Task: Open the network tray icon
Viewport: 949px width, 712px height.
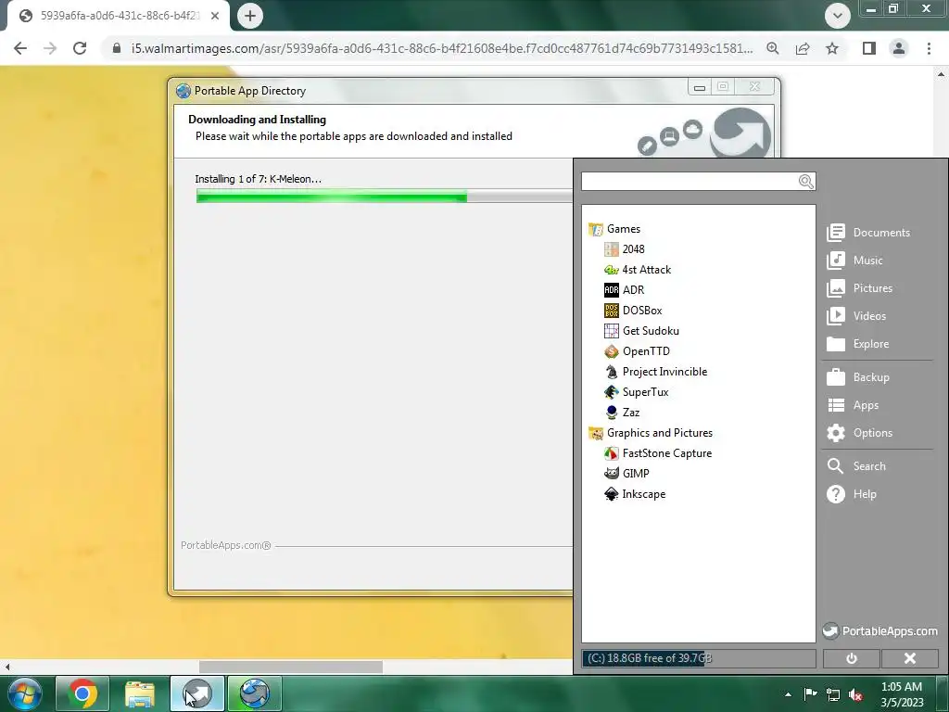Action: click(833, 695)
